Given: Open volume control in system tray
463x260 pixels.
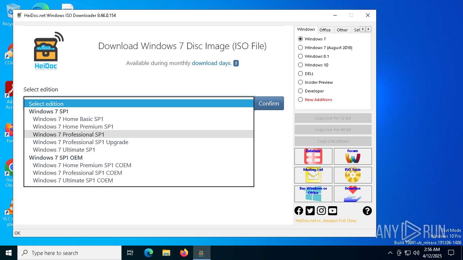Looking at the screenshot, I should tap(416, 253).
